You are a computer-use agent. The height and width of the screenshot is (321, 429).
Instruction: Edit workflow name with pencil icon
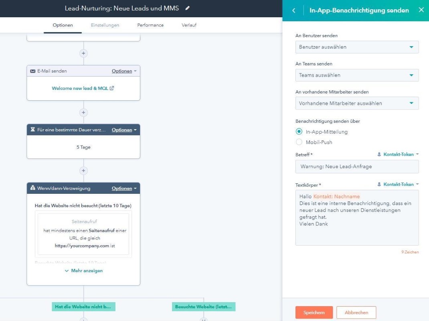(x=187, y=8)
